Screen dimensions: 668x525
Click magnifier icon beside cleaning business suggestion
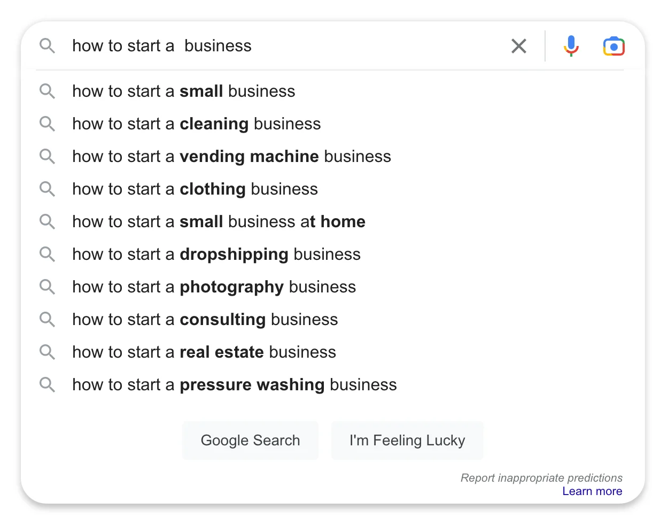tap(47, 124)
